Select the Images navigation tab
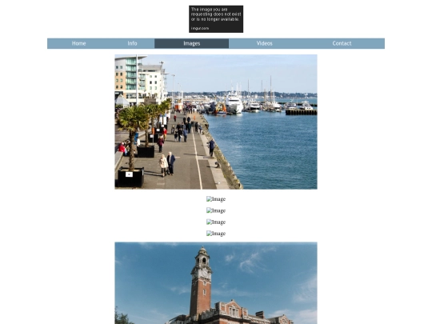The image size is (432, 324). coord(192,43)
